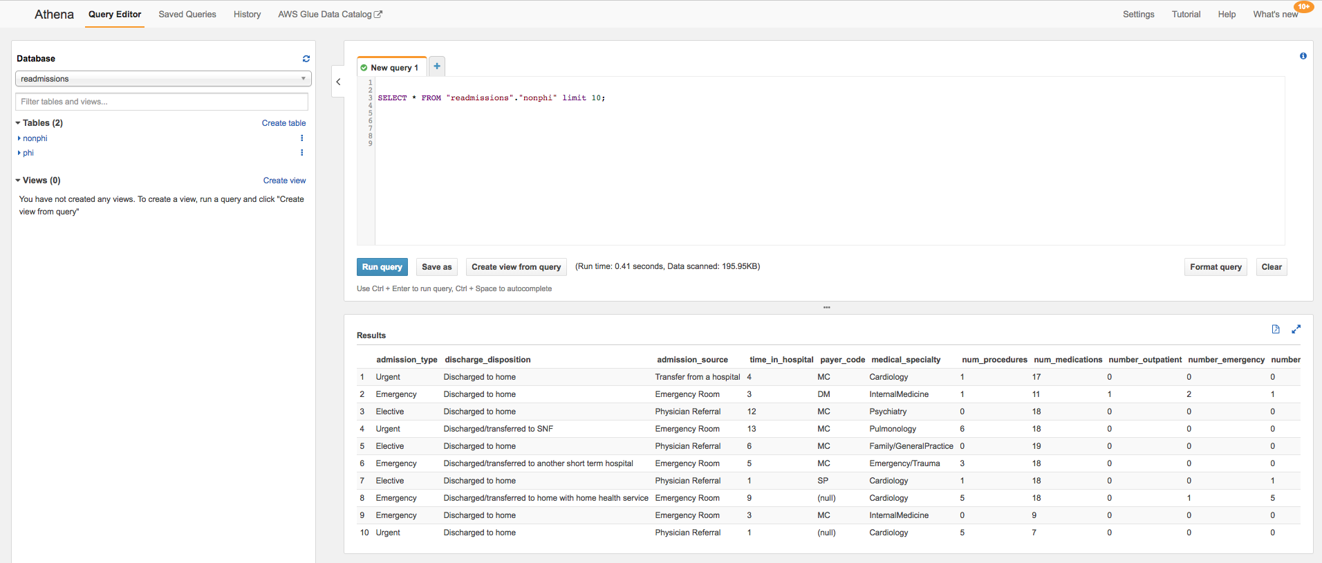This screenshot has height=563, width=1322.
Task: Open options menu for nonphi table
Action: 301,138
